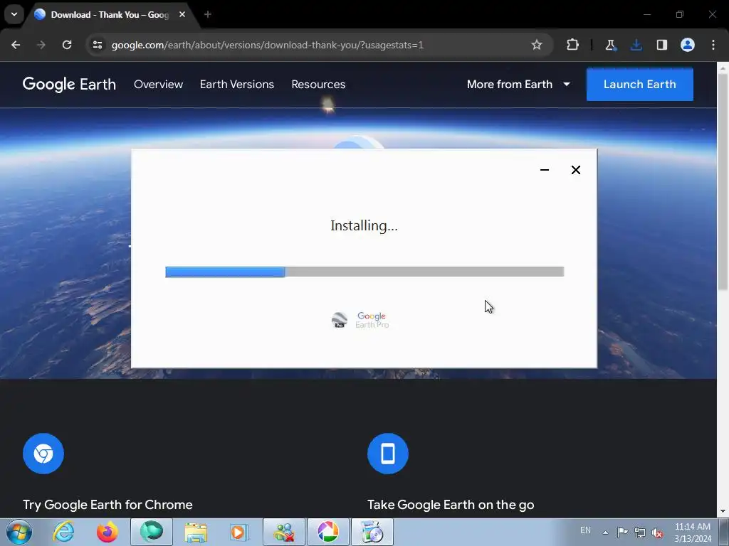729x546 pixels.
Task: Open the Resources menu item
Action: pyautogui.click(x=318, y=85)
